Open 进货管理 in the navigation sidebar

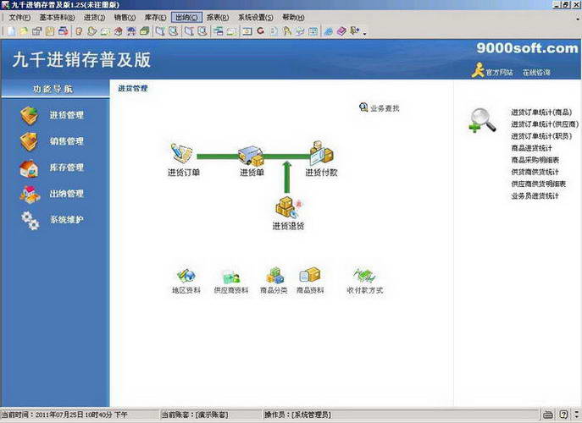tap(52, 115)
